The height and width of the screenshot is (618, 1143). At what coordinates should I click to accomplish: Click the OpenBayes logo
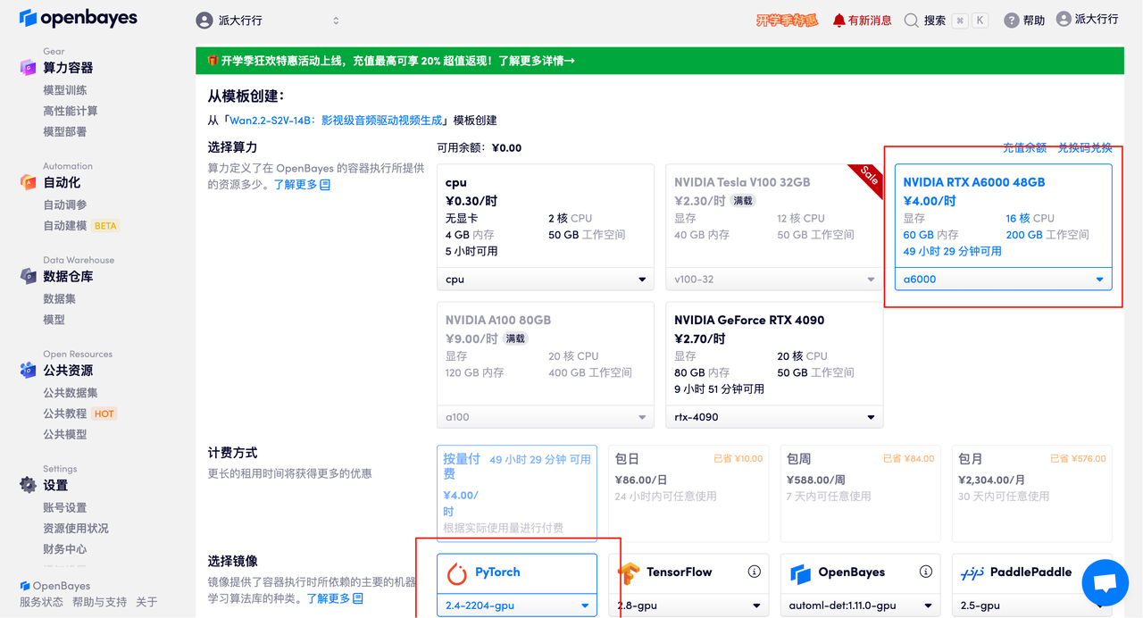click(79, 18)
